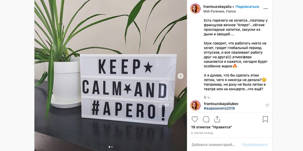Save the post with the bookmark icon
303x151 pixels.
pyautogui.click(x=265, y=119)
